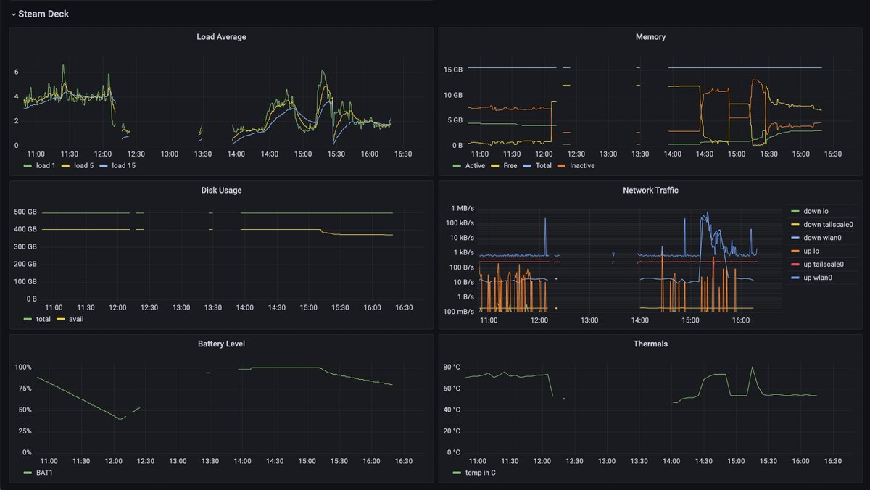This screenshot has width=870, height=490.
Task: Click the 80 °C label on Thermals axis
Action: tap(452, 367)
